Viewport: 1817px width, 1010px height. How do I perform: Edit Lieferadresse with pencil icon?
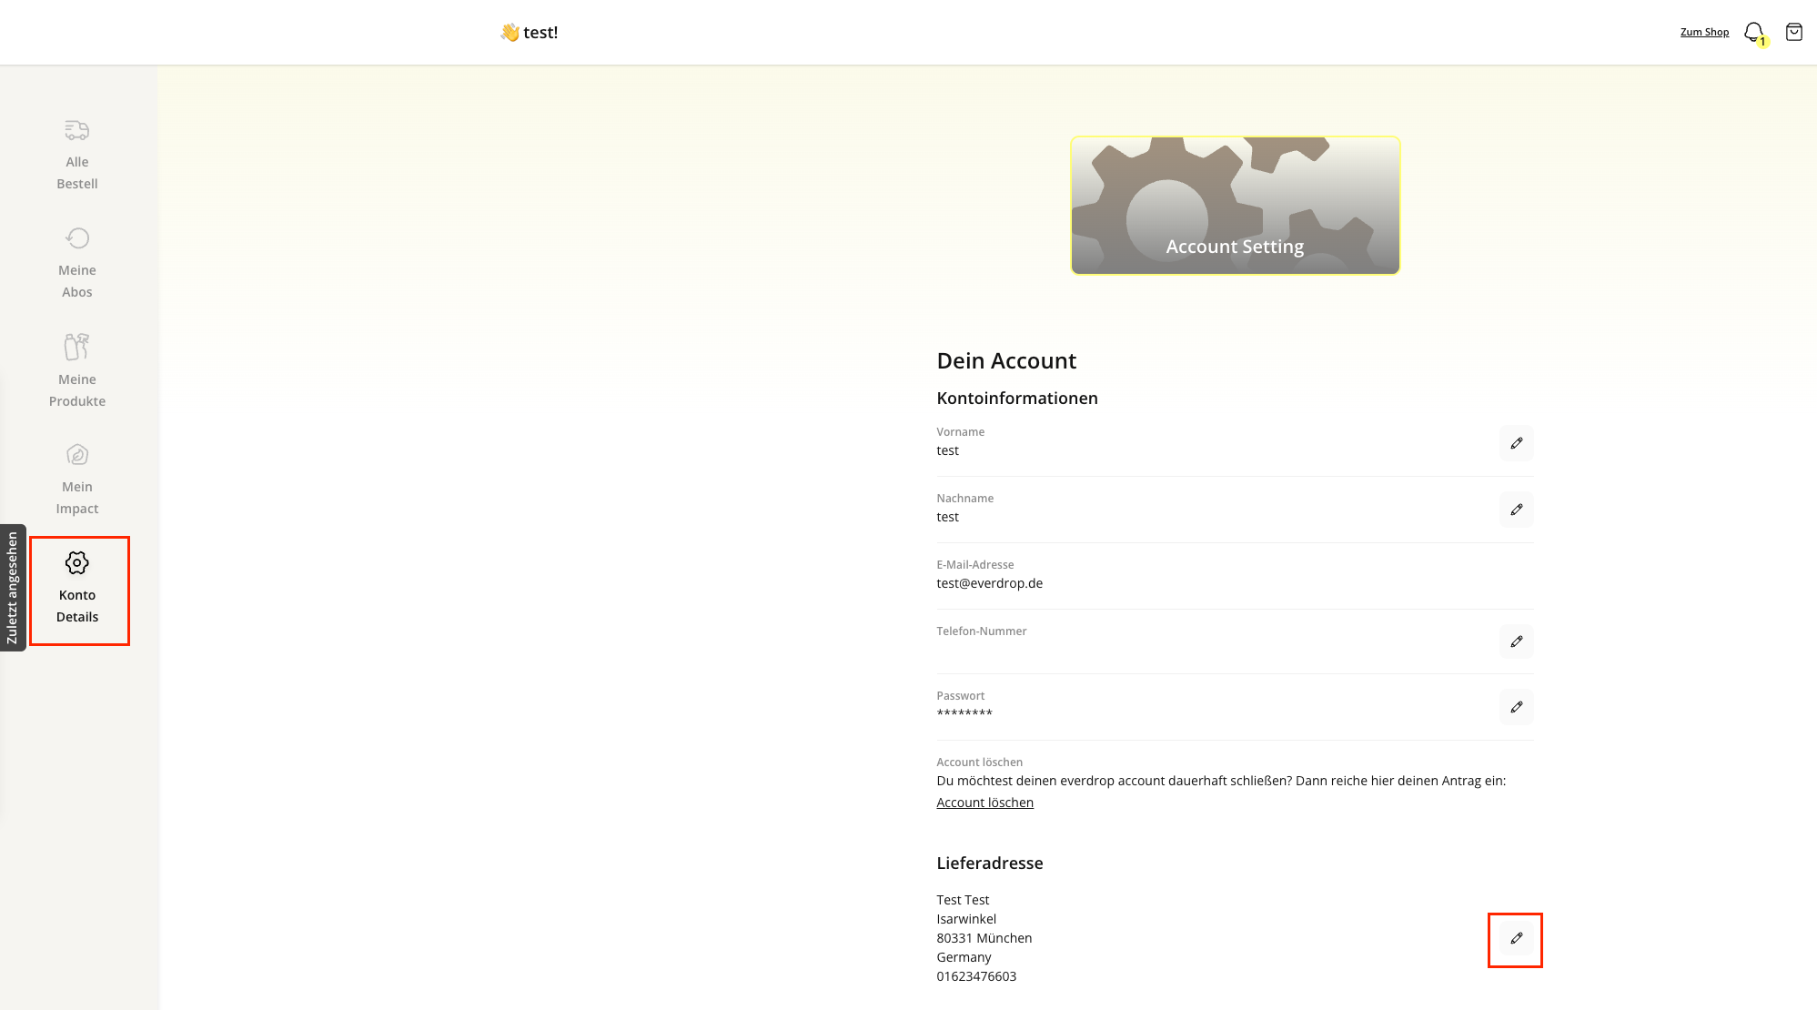tap(1516, 938)
